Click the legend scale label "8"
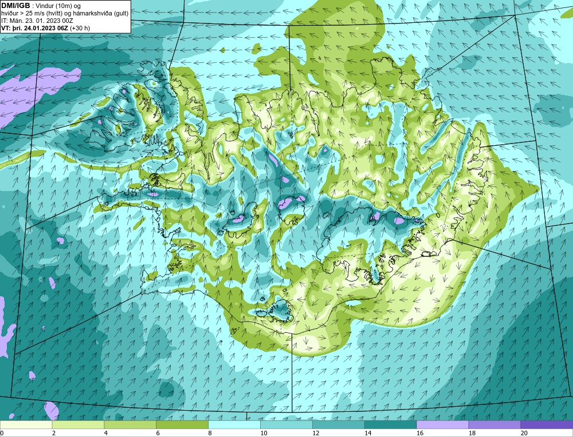Screen dimensions: 573x437 point(210,433)
